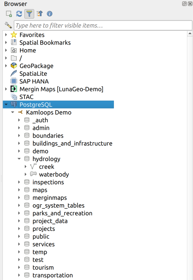Select the waterbody polygon layer

(x=54, y=174)
